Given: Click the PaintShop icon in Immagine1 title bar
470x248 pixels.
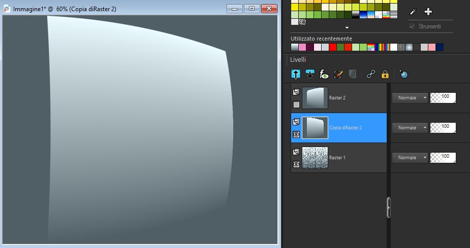Looking at the screenshot, I should (x=7, y=9).
